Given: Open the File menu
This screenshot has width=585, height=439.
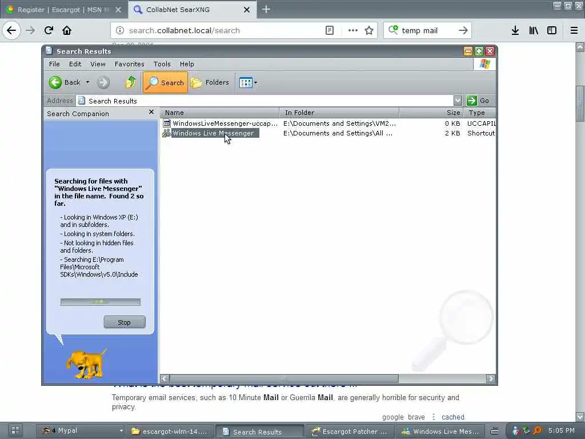Looking at the screenshot, I should tap(54, 64).
